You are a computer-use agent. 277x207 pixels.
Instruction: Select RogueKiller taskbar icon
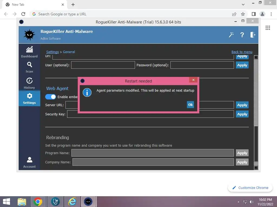(x=88, y=202)
